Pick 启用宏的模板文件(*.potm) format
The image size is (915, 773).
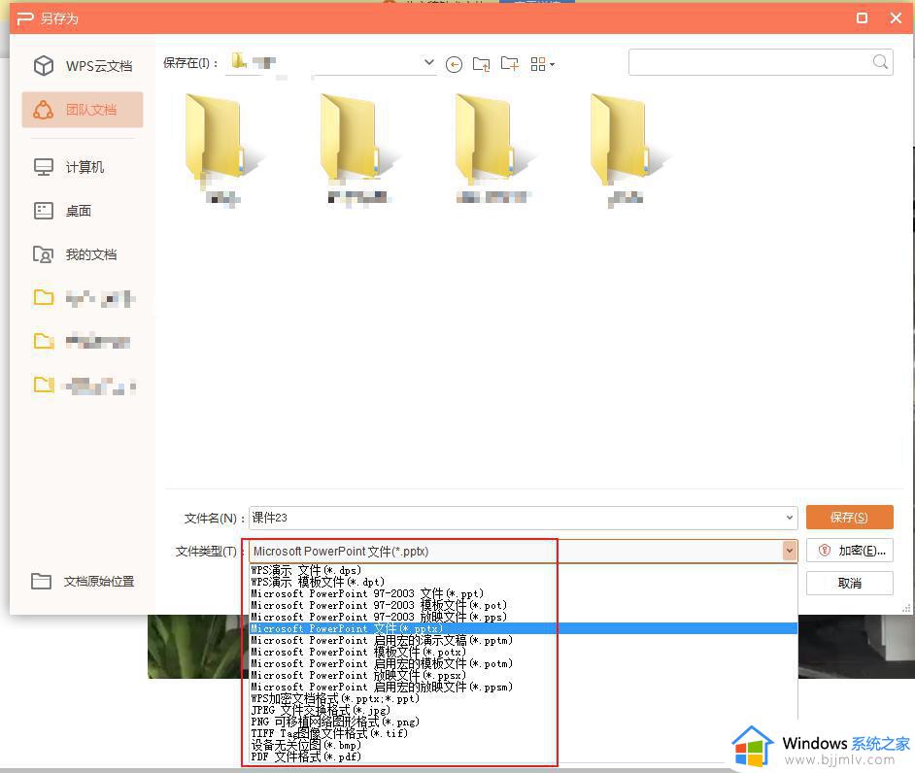[x=524, y=663]
